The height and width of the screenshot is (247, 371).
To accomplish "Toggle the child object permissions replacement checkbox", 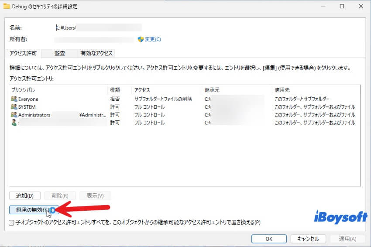I will point(11,223).
